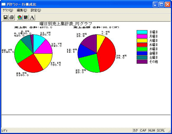
Task: Click the 1150.0 value label under left pie
Action: (x=23, y=75)
